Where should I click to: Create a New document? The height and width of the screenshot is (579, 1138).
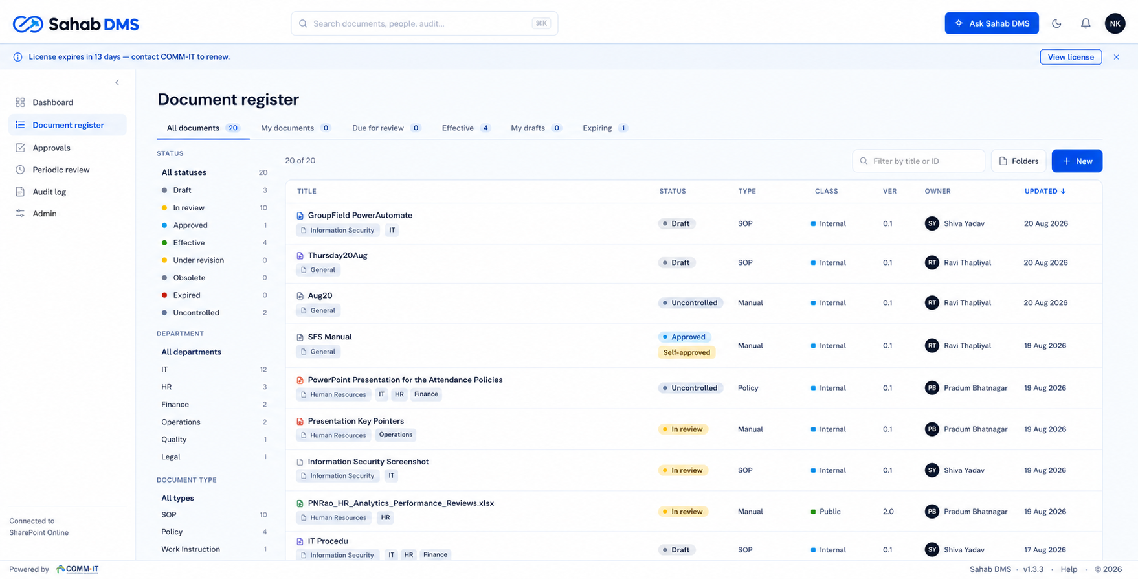pyautogui.click(x=1077, y=161)
